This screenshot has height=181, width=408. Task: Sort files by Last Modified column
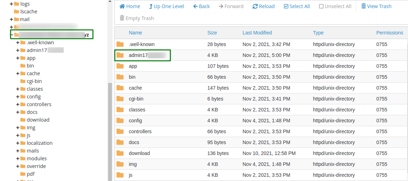(257, 33)
